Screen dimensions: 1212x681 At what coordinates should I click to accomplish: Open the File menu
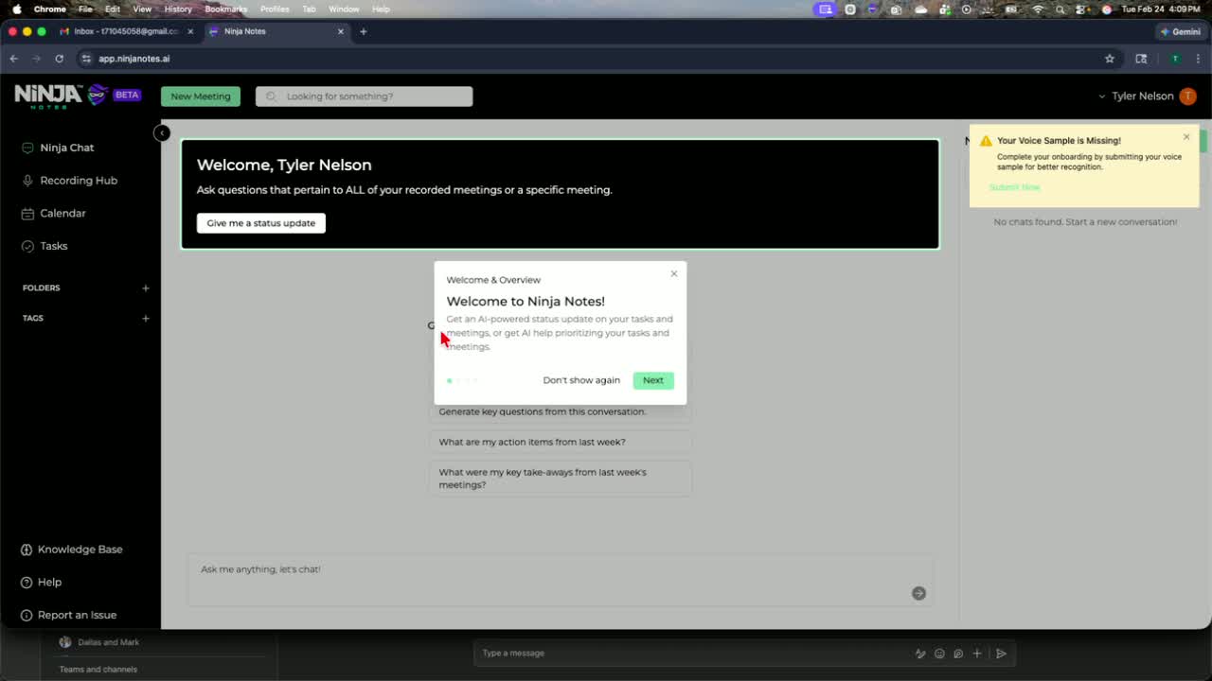click(85, 9)
